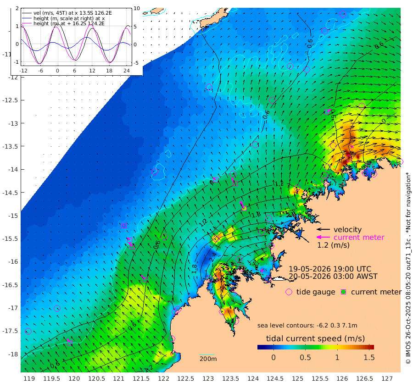Click the '-17.5' latitude tick label
Screen dimensions: 413x388
10,331
